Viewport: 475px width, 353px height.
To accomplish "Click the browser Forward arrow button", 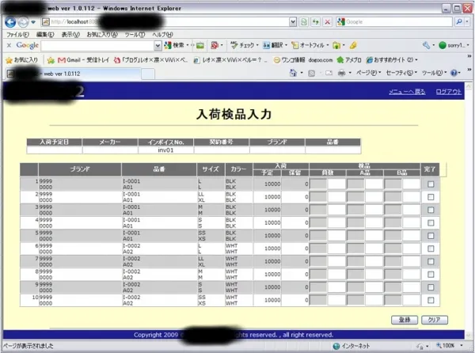I will click(x=23, y=22).
